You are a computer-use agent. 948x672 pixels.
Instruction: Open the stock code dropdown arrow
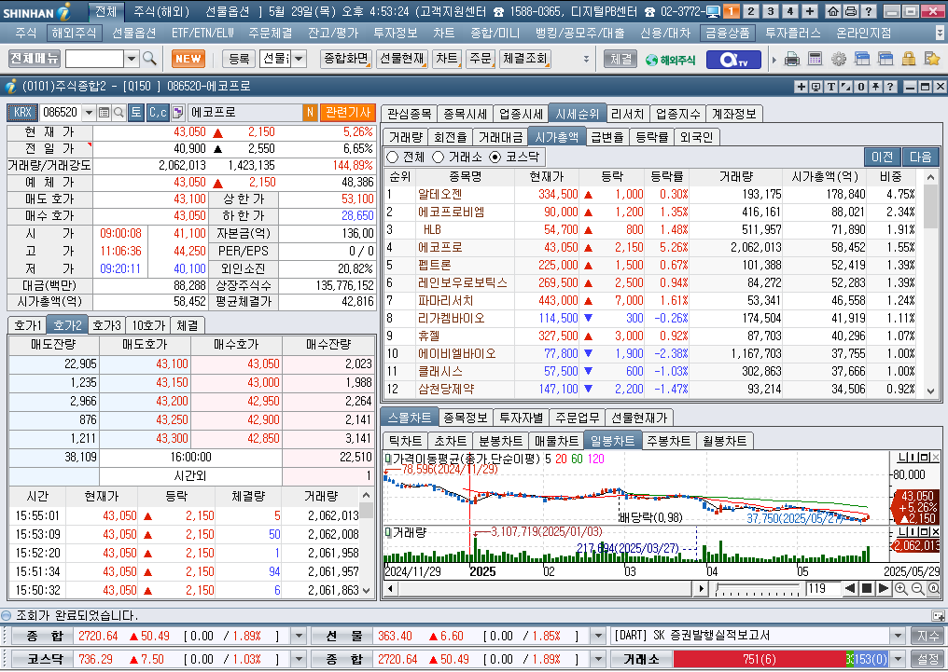point(89,112)
